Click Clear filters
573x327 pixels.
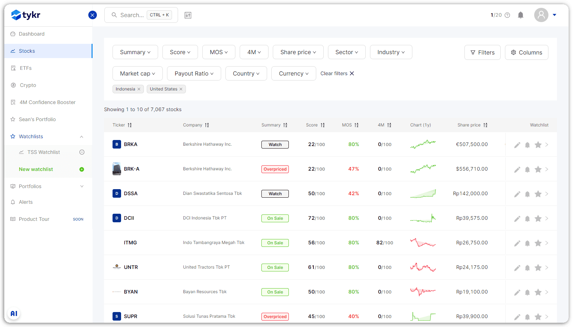point(337,73)
